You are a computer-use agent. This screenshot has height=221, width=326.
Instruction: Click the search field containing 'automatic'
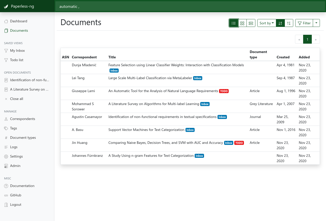coord(190,6)
